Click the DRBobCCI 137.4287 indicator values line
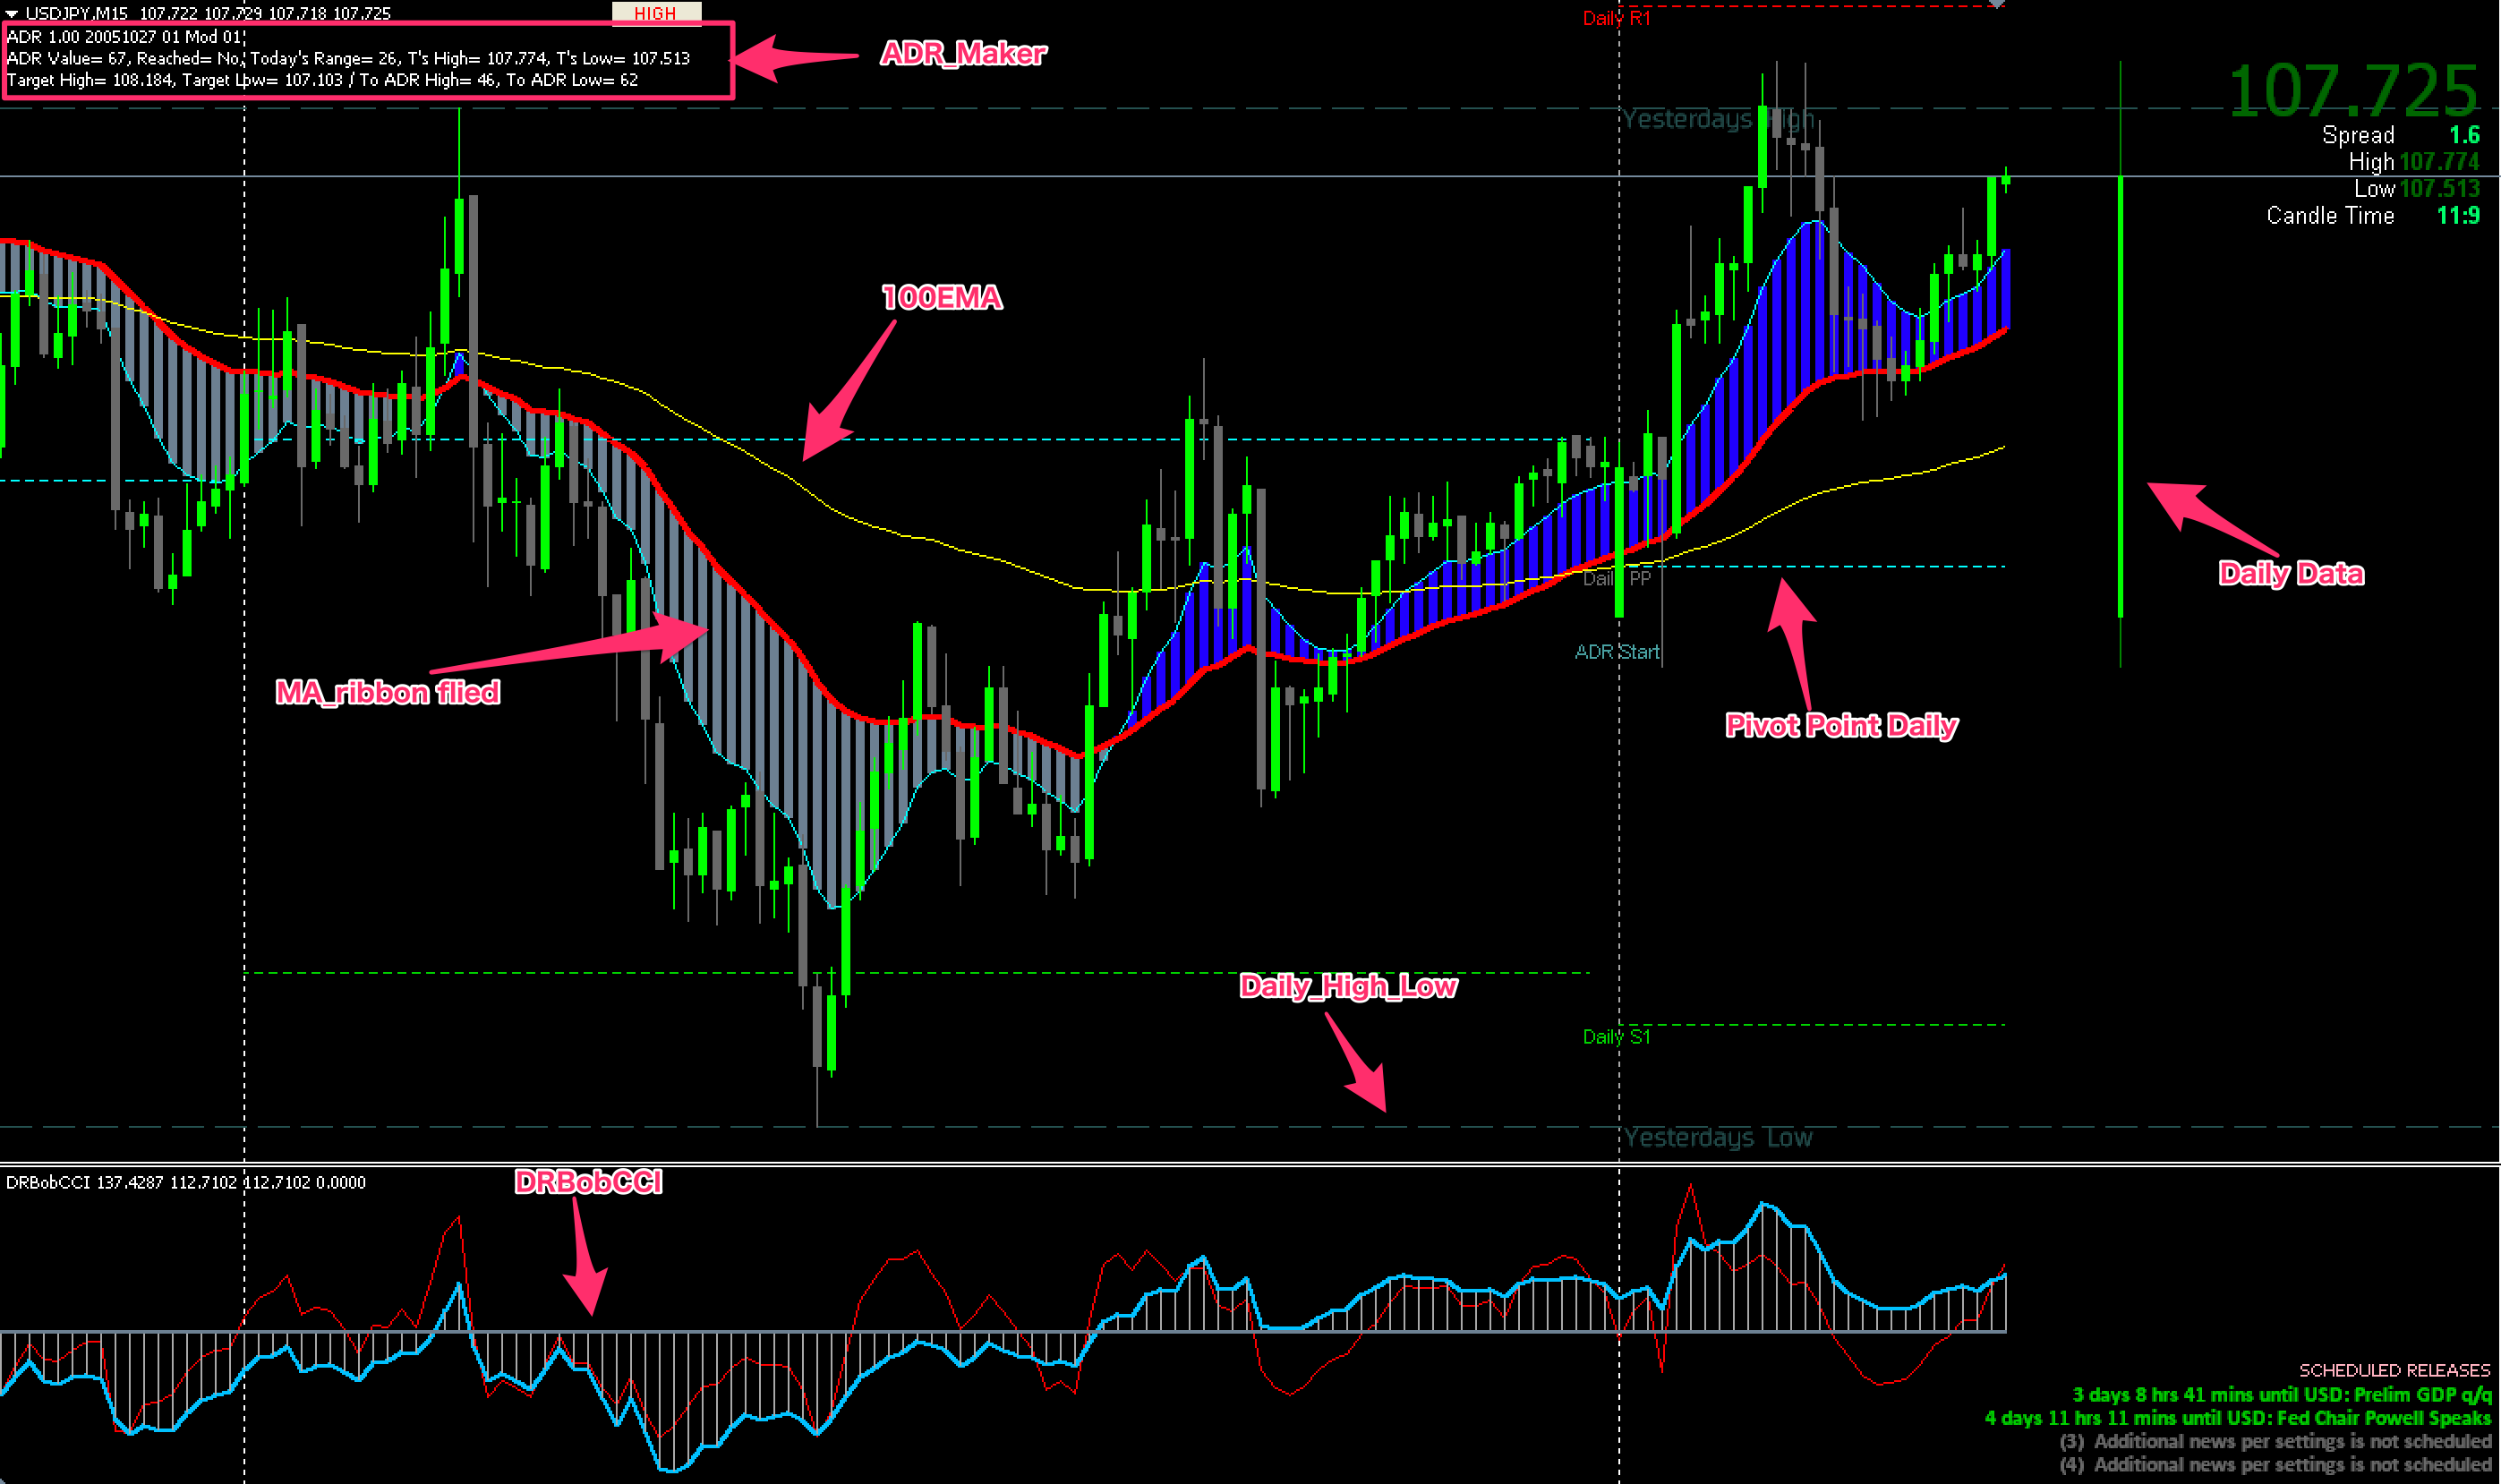Screen dimensions: 2501x1484 pos(186,1182)
